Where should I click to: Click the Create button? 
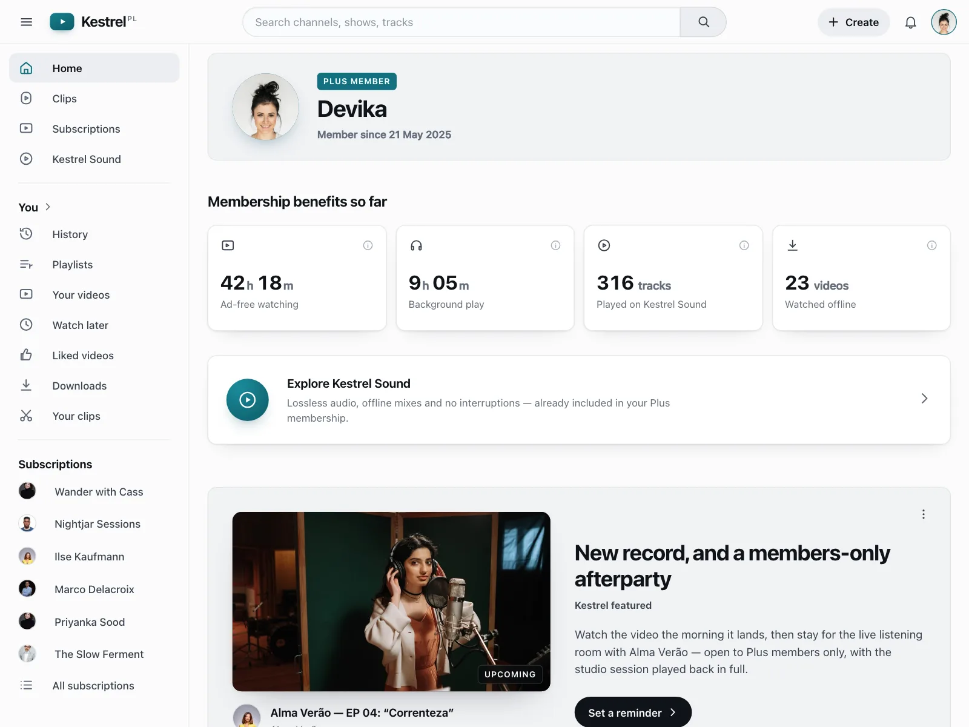853,22
